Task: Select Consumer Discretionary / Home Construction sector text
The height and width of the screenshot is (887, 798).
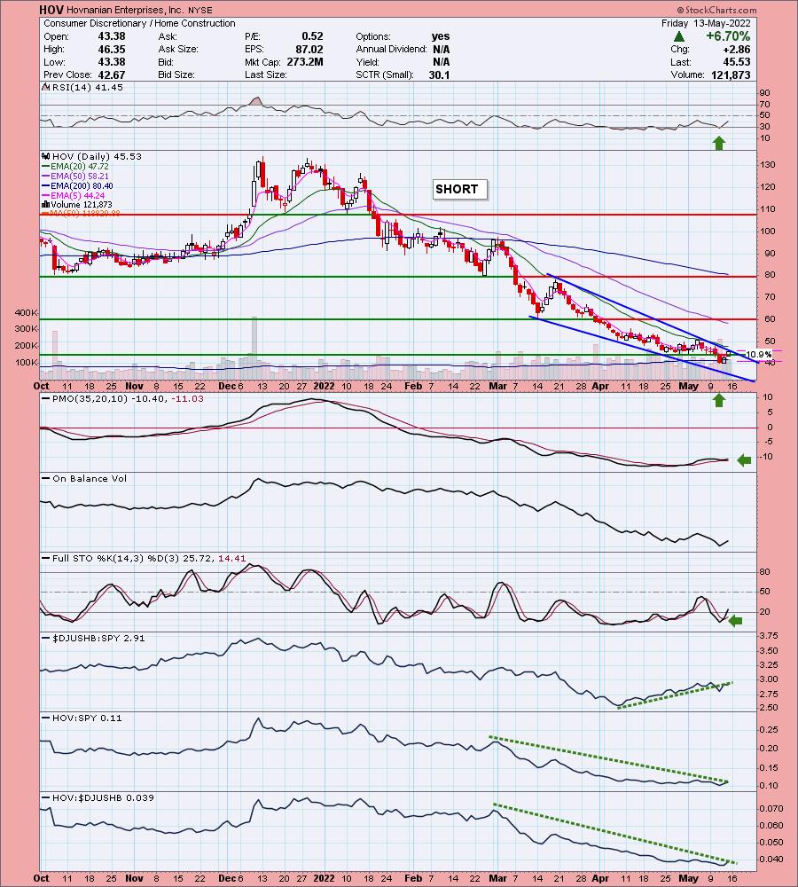Action: coord(140,23)
